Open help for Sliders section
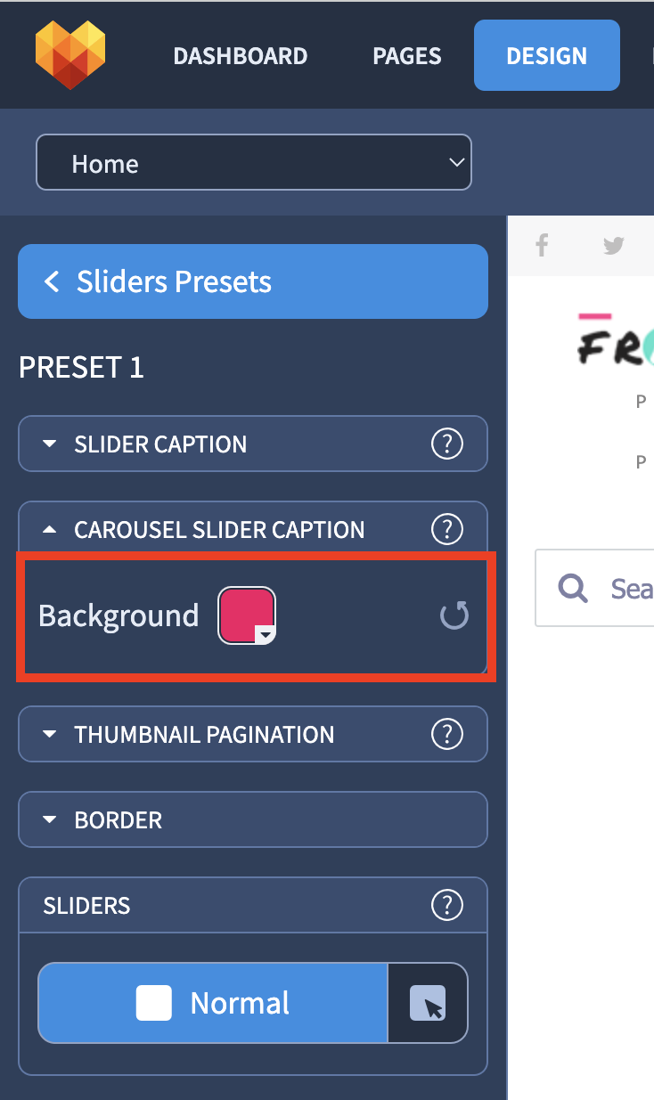The width and height of the screenshot is (654, 1100). point(446,905)
